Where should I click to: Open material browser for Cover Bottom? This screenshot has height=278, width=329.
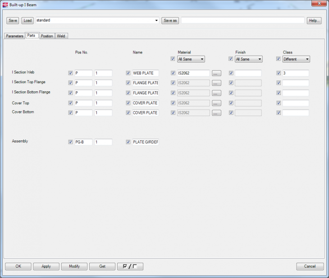[216, 113]
